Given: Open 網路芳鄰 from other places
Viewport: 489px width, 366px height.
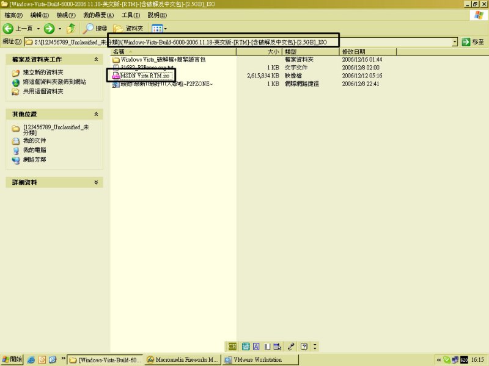Looking at the screenshot, I should point(34,160).
